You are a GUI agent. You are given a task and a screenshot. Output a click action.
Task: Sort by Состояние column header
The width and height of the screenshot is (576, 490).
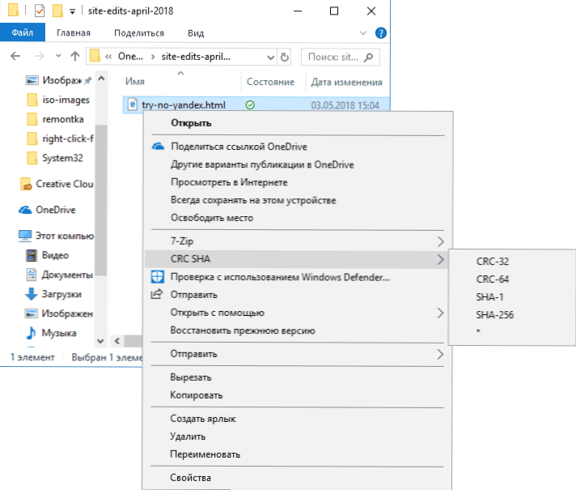point(270,82)
